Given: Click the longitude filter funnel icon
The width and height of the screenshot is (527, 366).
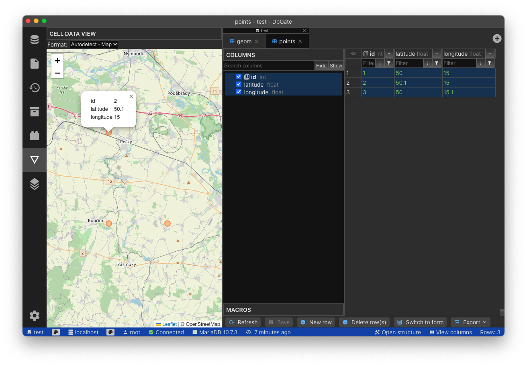Looking at the screenshot, I should click(x=490, y=63).
